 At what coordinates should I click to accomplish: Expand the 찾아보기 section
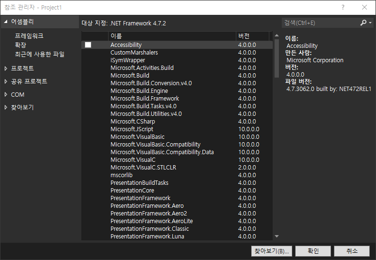click(6, 108)
